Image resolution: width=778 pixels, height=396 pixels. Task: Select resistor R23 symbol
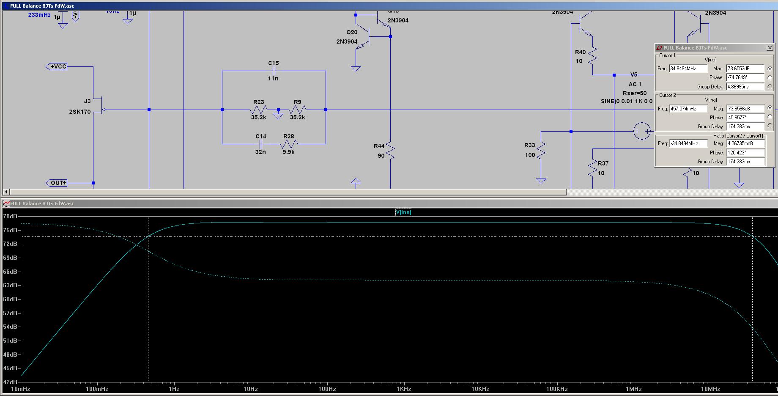click(259, 110)
